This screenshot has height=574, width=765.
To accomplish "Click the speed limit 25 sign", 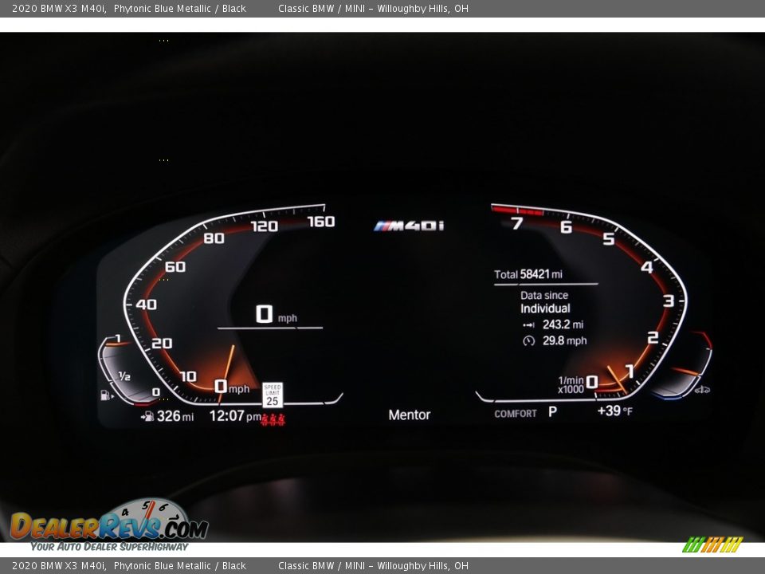I will pos(273,395).
